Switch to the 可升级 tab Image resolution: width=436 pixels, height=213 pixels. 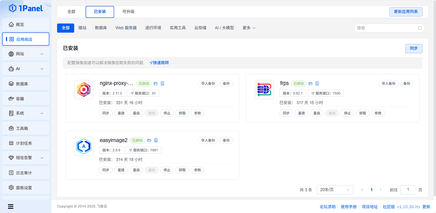click(x=128, y=12)
